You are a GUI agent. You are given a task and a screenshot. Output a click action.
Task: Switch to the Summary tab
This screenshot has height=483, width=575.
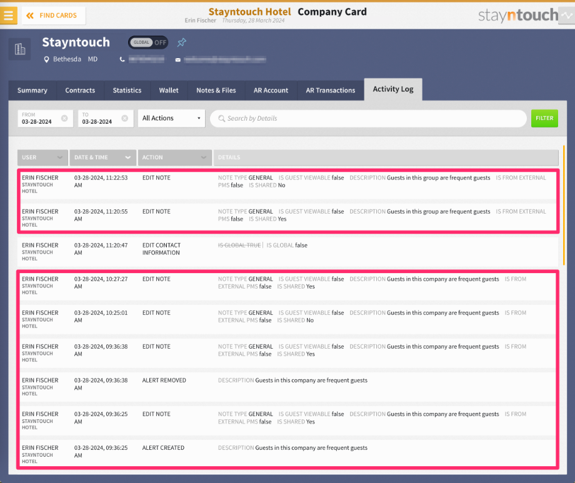32,90
